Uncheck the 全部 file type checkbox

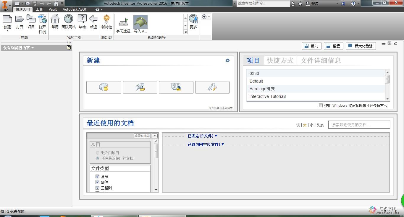97,176
